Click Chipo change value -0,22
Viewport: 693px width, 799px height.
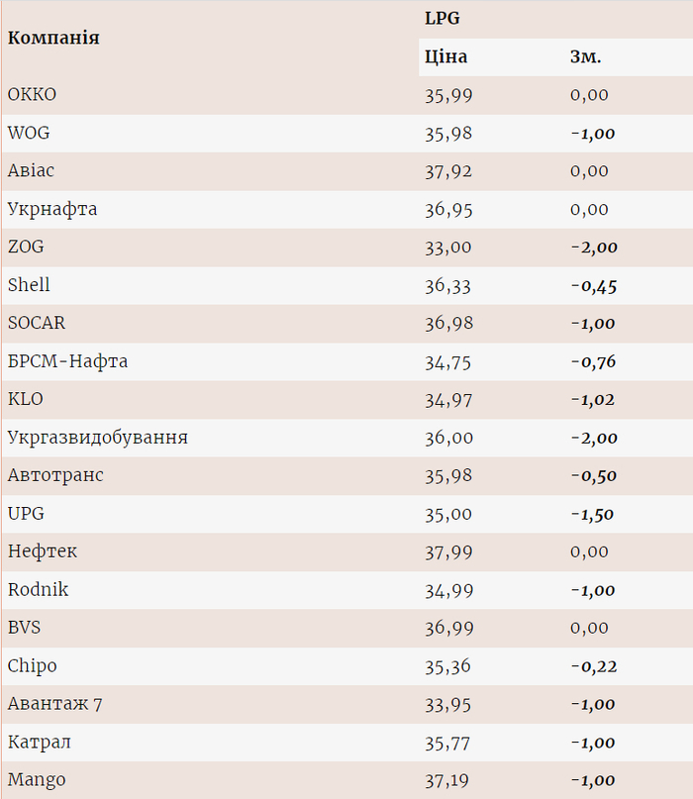593,666
